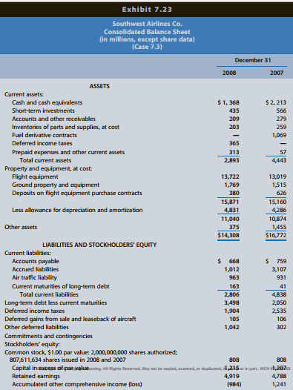Viewport: 293px width, 390px height.
Task: Click the 'Exhibit 7.23' heading
Action: (147, 10)
